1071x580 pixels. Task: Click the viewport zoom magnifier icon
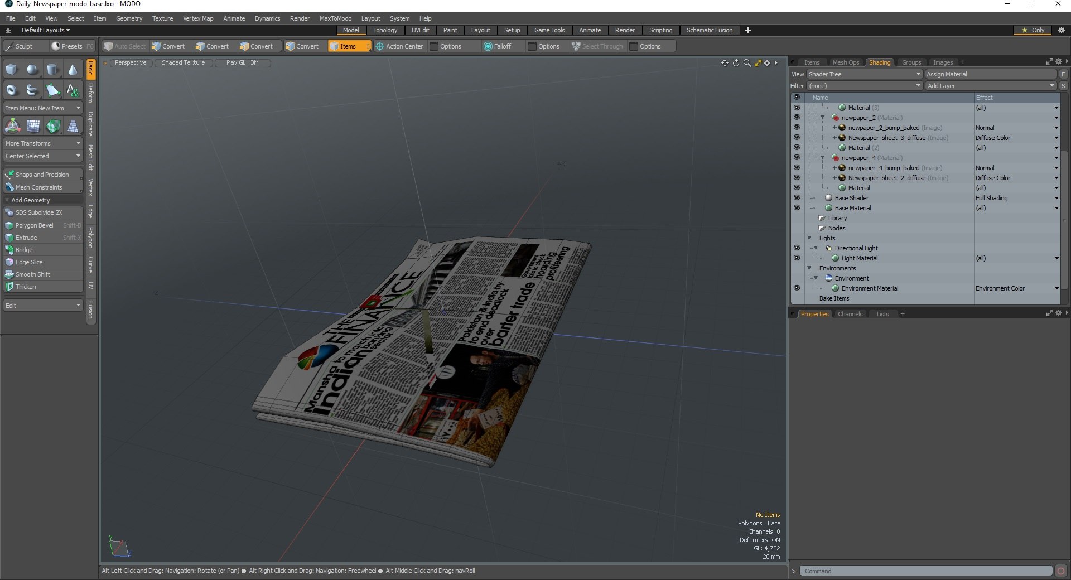pyautogui.click(x=747, y=63)
